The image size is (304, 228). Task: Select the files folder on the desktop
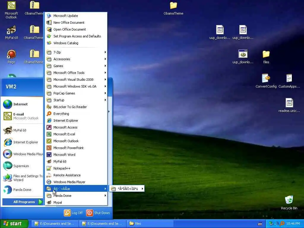[x=266, y=57]
